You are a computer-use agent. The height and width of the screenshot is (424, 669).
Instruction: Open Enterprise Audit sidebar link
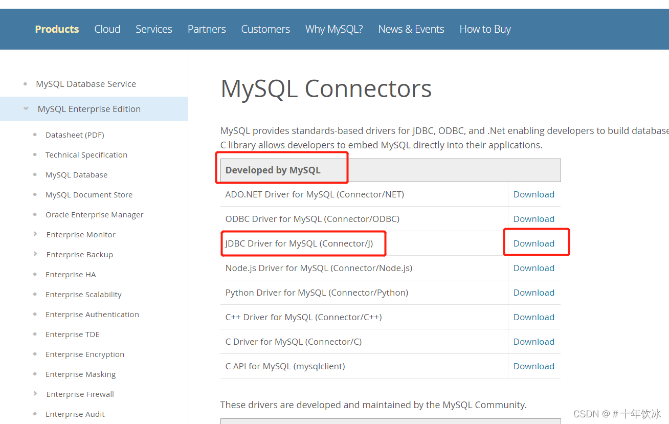coord(75,414)
